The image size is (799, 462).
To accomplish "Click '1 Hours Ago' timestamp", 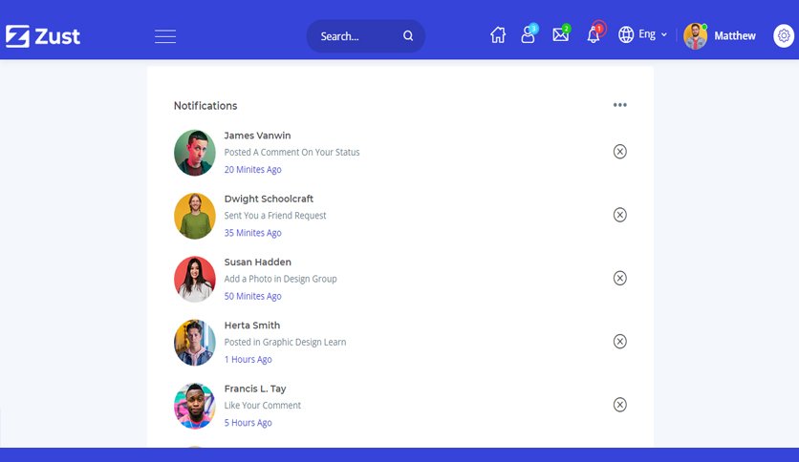I will (248, 359).
